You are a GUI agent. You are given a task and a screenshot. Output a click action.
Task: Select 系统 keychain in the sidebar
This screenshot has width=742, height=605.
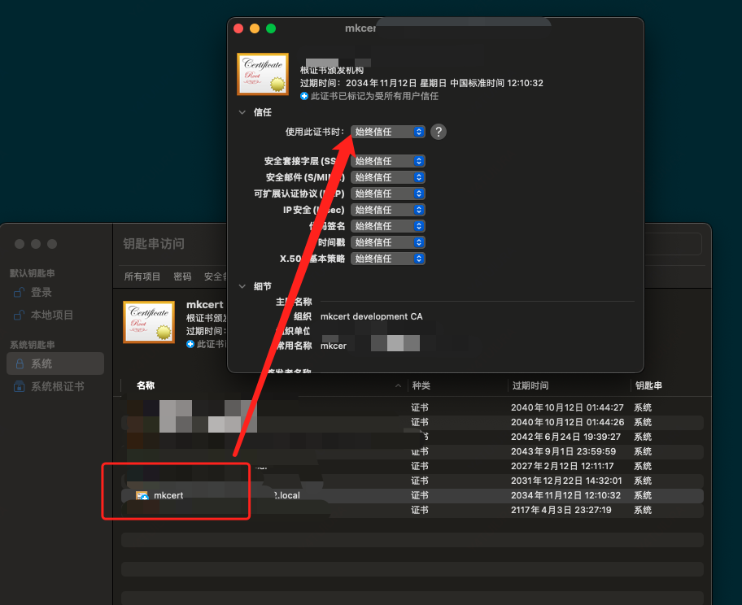55,363
